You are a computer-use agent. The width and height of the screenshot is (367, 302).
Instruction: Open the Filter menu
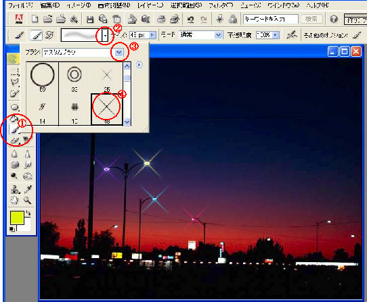tap(220, 5)
